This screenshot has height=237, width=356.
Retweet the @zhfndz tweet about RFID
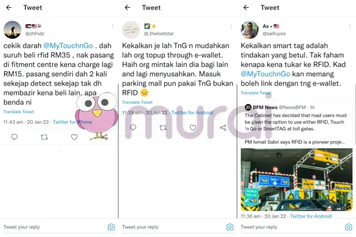coord(44,137)
